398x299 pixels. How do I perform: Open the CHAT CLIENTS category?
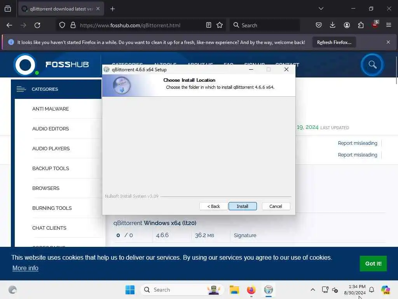tap(49, 228)
